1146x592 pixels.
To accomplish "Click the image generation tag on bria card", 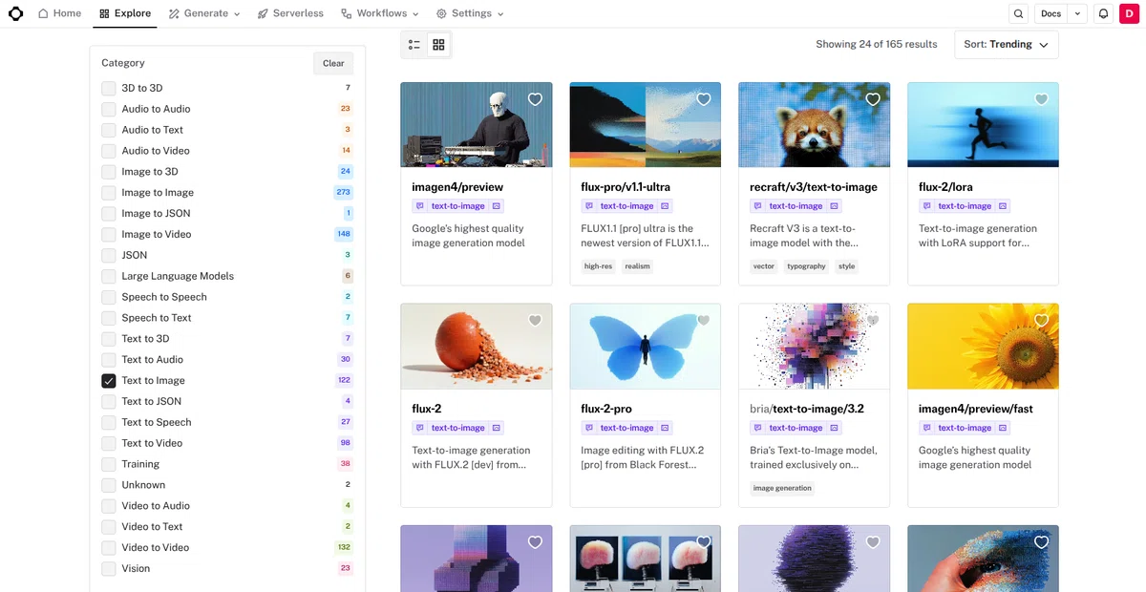I will [782, 488].
